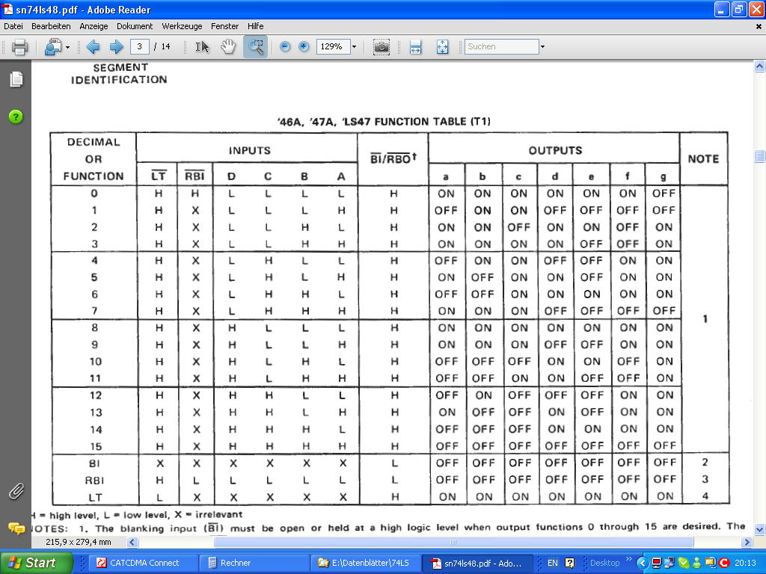Fit page to window width
Image resolution: width=766 pixels, height=574 pixels.
coord(416,47)
